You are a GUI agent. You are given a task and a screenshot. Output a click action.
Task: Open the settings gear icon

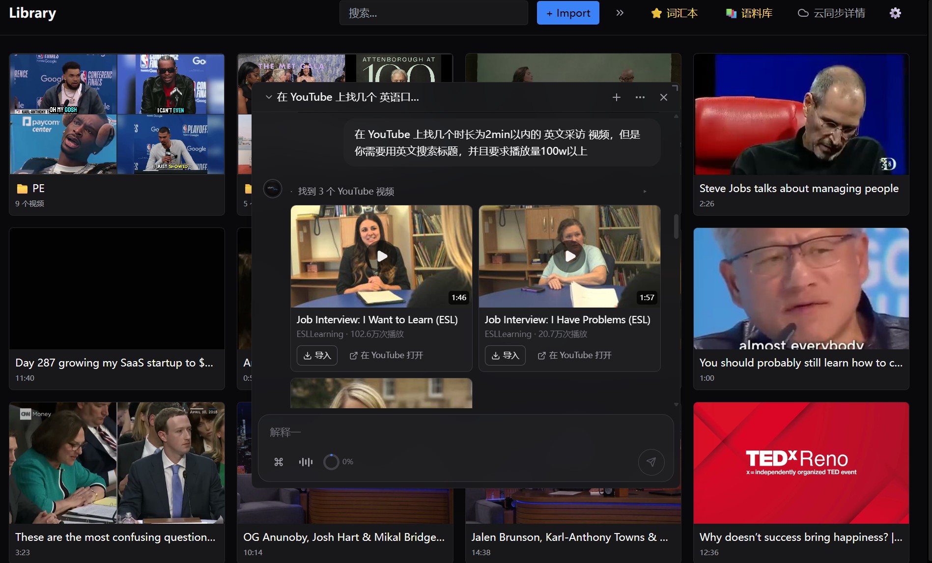[895, 13]
